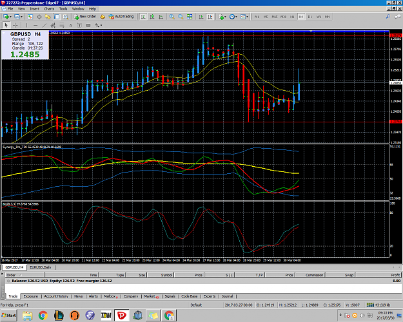The height and width of the screenshot is (322, 403).
Task: Open the File menu
Action: [x=10, y=9]
